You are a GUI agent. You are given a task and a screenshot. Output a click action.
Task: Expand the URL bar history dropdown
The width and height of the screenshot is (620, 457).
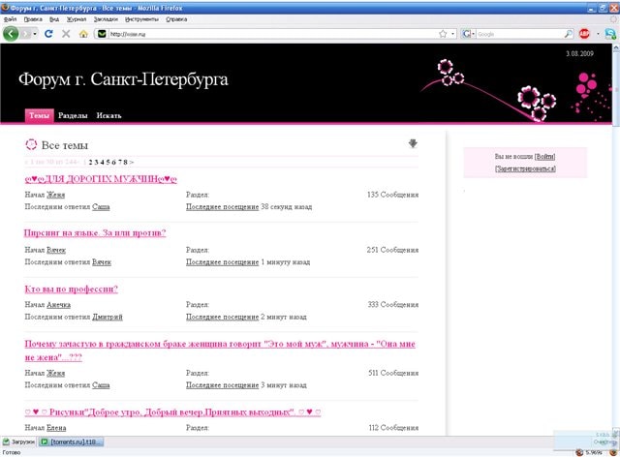(453, 33)
